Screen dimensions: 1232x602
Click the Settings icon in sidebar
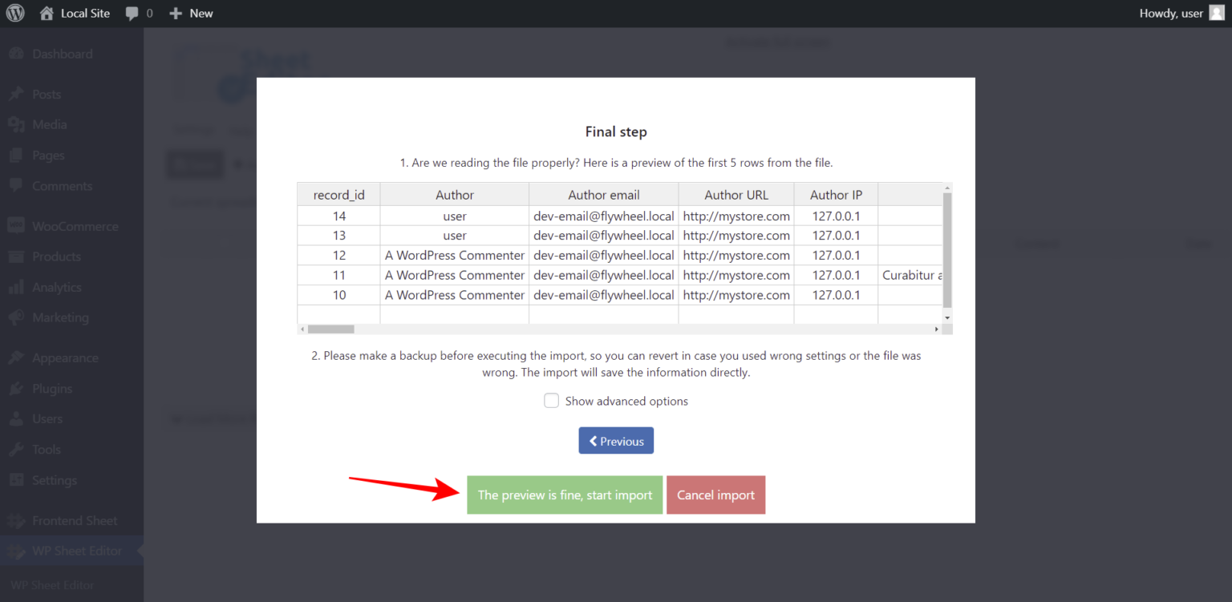[x=16, y=480]
